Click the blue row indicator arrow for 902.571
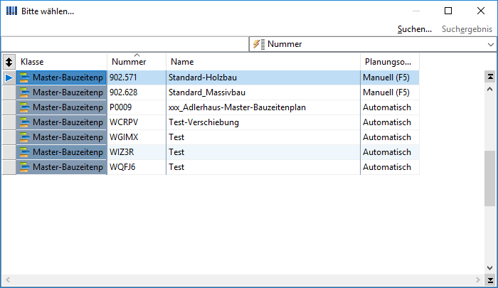Viewport: 498px width, 288px height. click(x=9, y=78)
